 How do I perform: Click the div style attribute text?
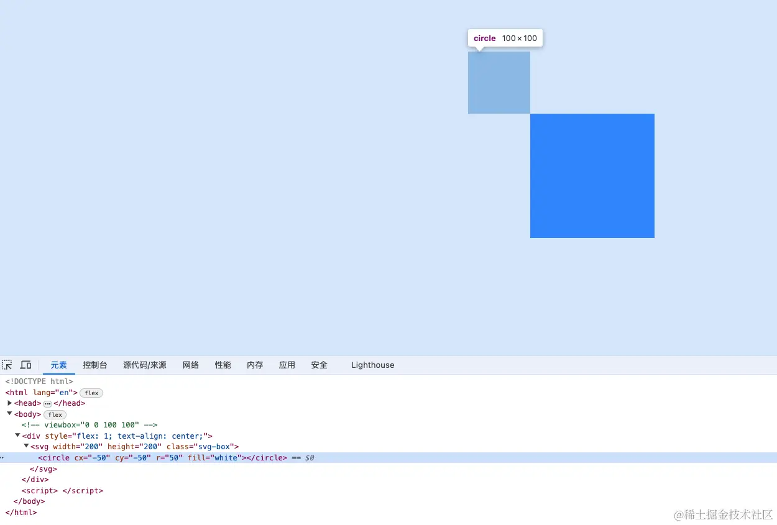(x=126, y=436)
